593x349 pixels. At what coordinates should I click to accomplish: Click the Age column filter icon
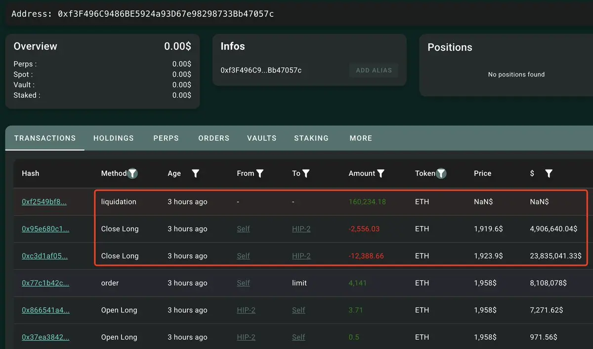point(195,173)
